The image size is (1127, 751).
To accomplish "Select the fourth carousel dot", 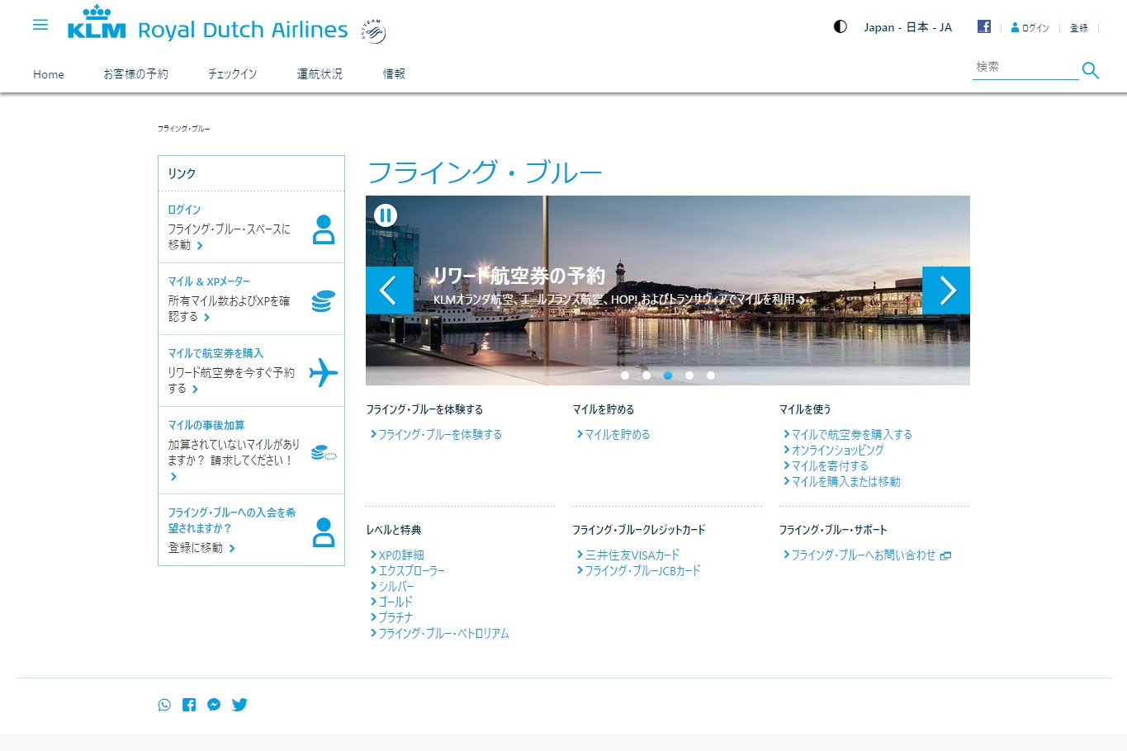I will (x=689, y=375).
